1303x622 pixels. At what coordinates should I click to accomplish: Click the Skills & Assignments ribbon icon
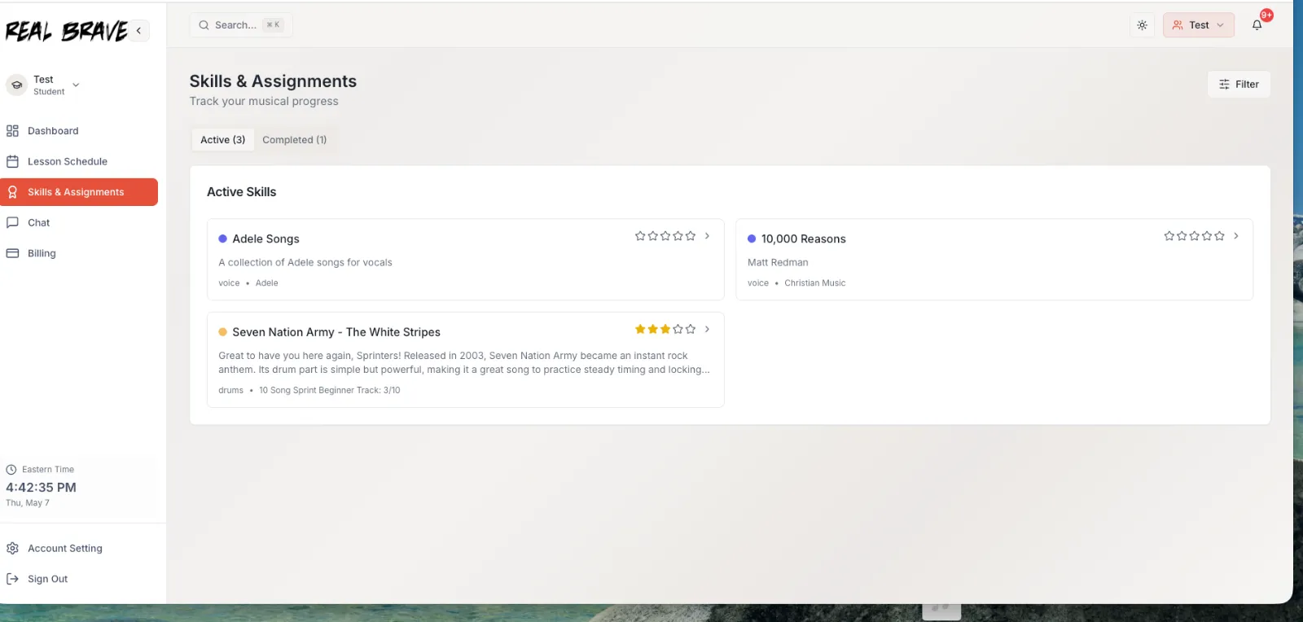click(x=12, y=192)
